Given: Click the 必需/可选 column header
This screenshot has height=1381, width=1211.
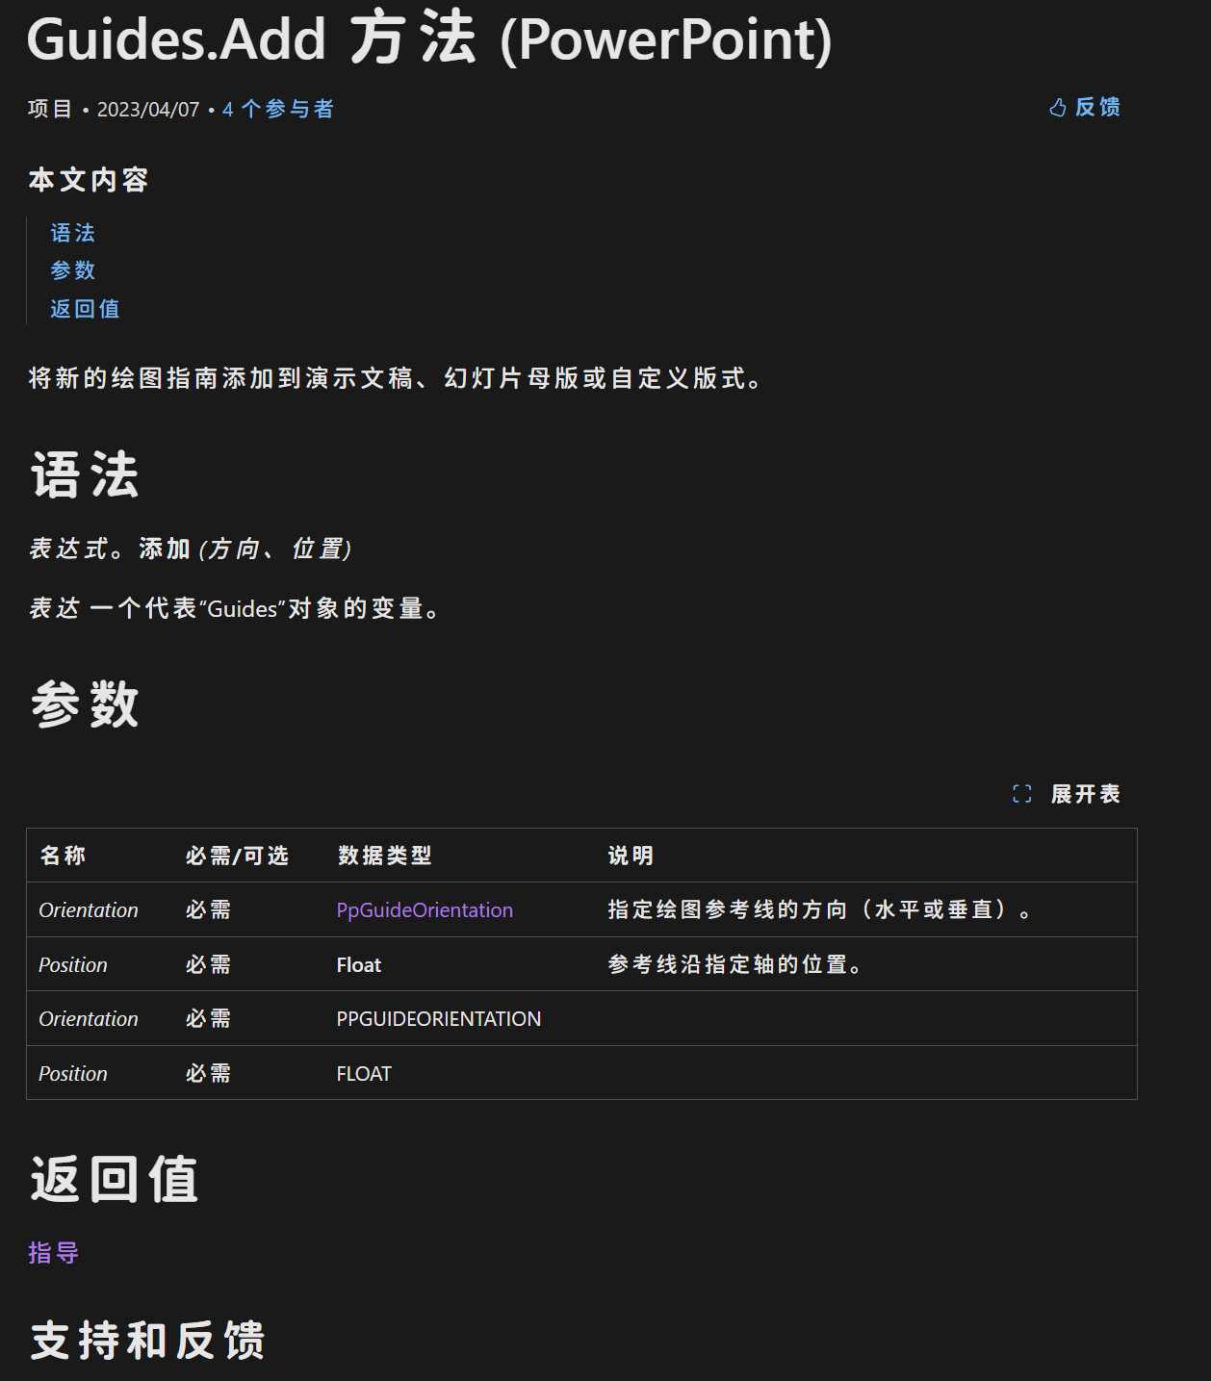Looking at the screenshot, I should click(x=238, y=856).
